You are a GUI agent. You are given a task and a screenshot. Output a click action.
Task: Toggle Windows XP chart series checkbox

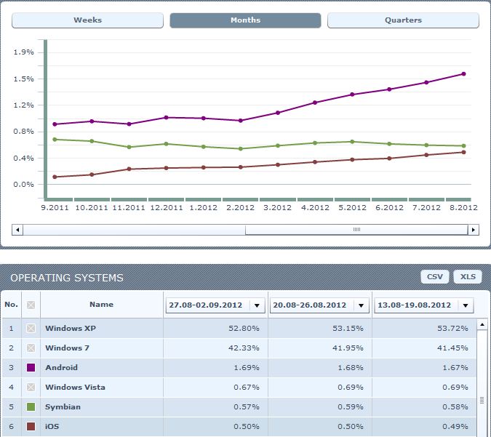(31, 329)
